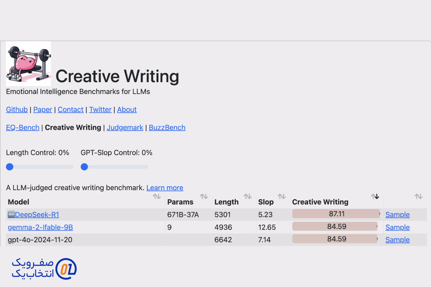
Task: View Sample for DeepSeek-R1
Action: point(398,215)
